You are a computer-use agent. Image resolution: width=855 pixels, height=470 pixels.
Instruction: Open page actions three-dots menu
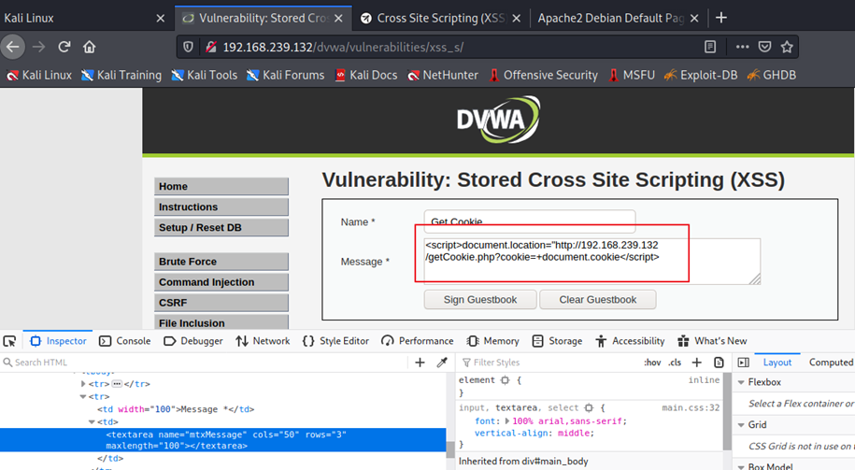(x=742, y=47)
